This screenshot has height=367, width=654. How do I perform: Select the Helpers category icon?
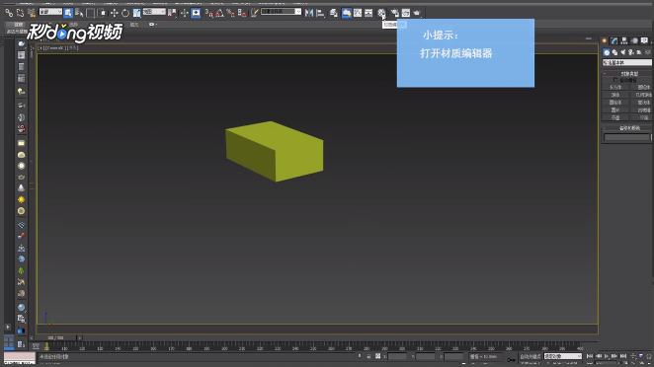[x=639, y=52]
